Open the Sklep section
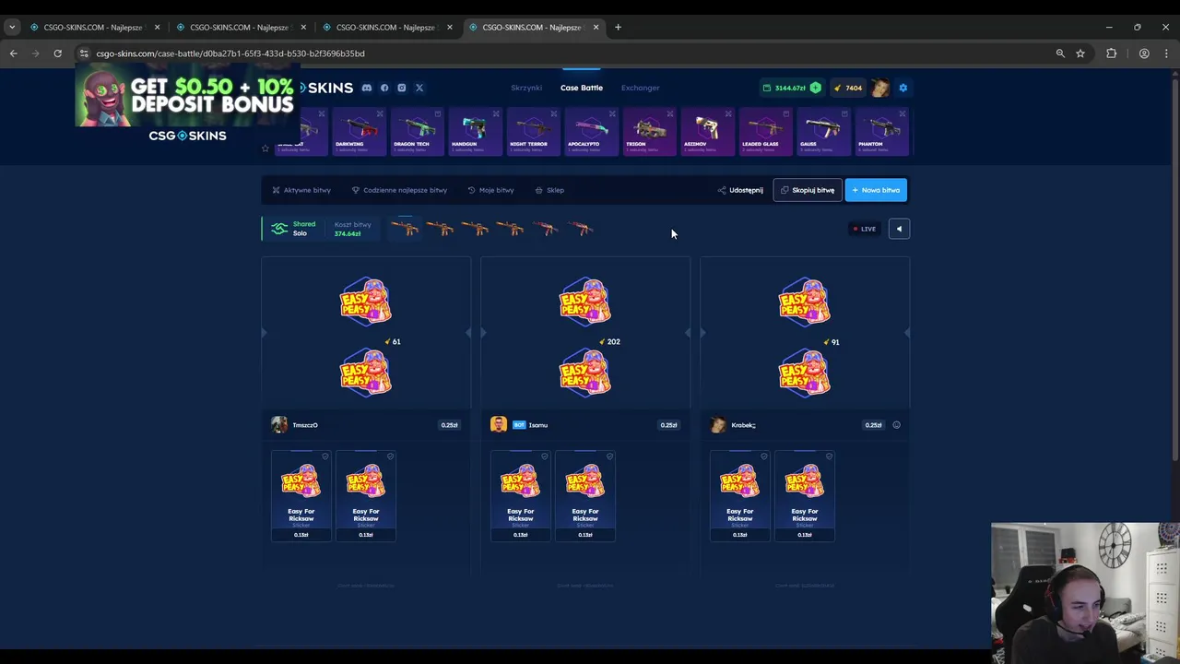This screenshot has height=664, width=1180. tap(549, 190)
